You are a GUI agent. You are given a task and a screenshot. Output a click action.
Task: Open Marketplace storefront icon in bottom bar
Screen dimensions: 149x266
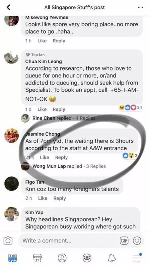[x=37, y=258]
